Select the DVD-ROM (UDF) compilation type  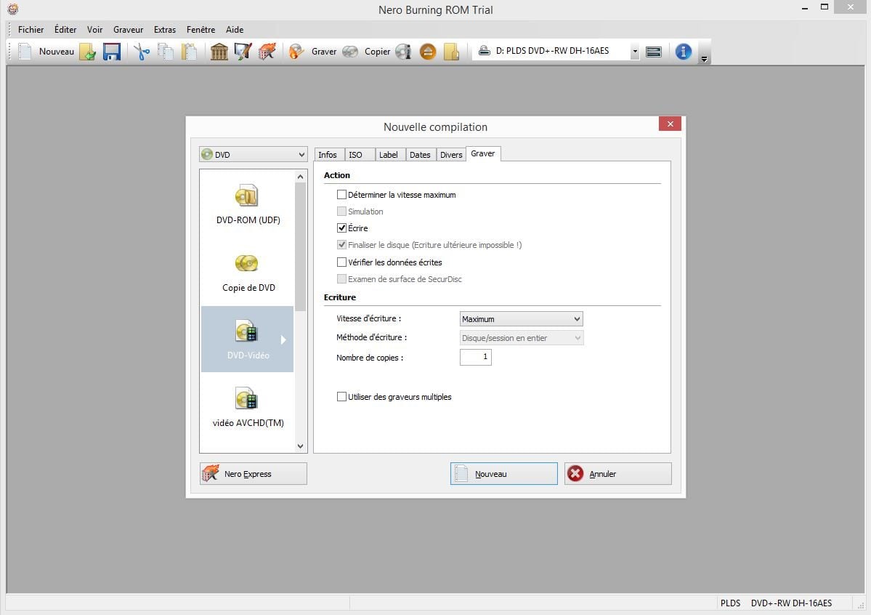[x=248, y=204]
